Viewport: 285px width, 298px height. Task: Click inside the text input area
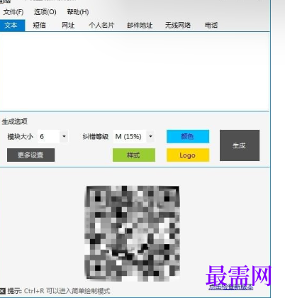coord(135,72)
